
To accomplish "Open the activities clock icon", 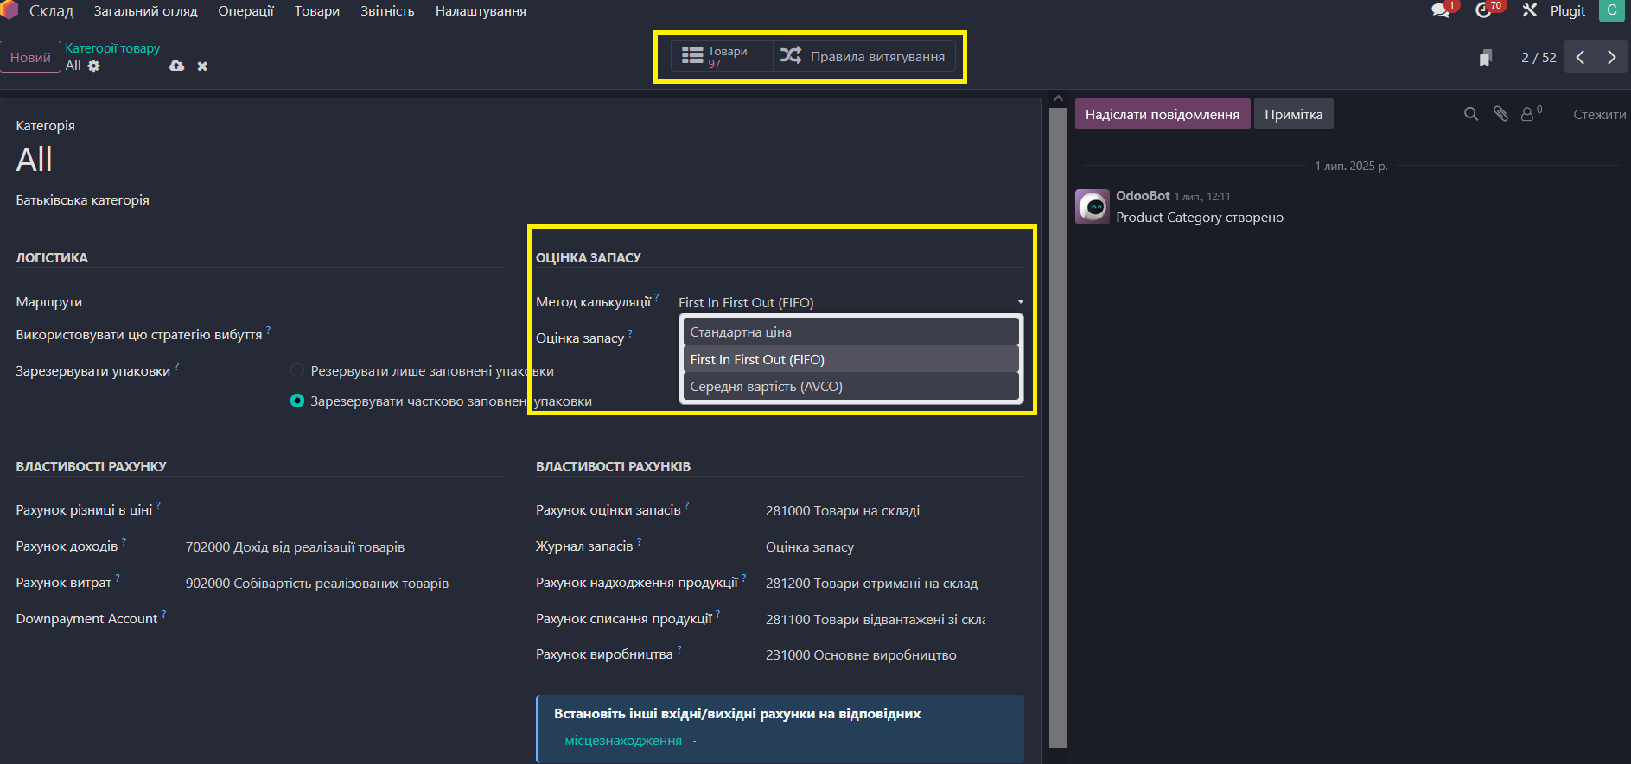I will click(1483, 10).
